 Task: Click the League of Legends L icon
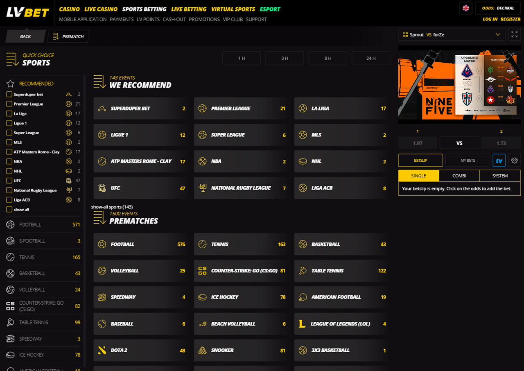tap(302, 324)
